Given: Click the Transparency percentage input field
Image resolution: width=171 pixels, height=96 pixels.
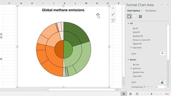Looking at the screenshot, I should tap(159, 87).
